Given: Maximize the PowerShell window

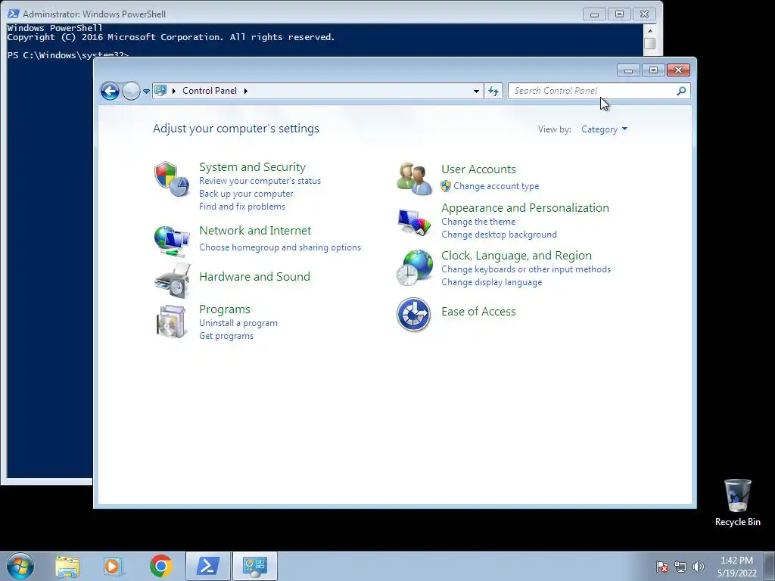Looking at the screenshot, I should point(619,14).
